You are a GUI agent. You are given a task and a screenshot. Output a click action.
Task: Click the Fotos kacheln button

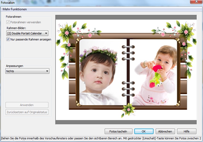click(x=118, y=131)
